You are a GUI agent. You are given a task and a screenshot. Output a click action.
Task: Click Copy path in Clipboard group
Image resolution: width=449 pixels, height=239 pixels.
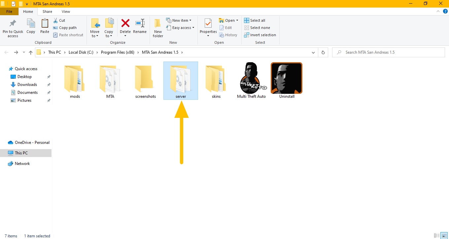tap(65, 28)
